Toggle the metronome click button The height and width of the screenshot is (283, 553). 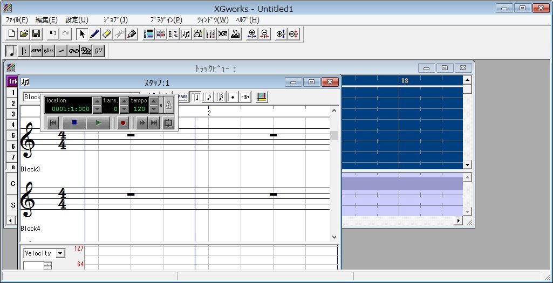click(x=168, y=105)
